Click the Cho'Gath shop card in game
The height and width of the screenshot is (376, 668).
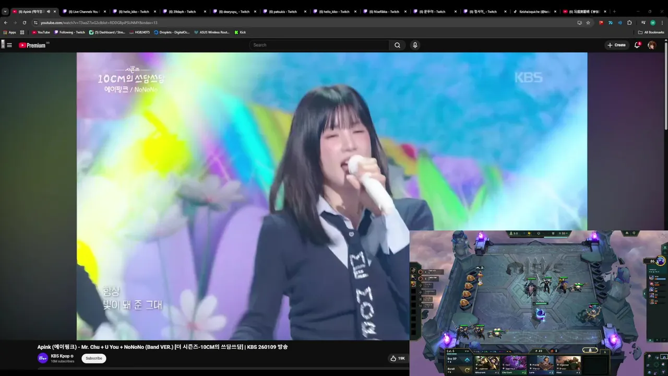pos(514,365)
